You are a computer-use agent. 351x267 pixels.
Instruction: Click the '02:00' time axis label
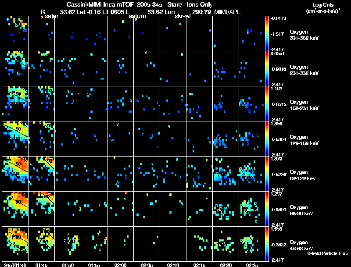coord(120,265)
